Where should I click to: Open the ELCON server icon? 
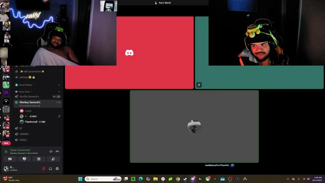(x=6, y=77)
